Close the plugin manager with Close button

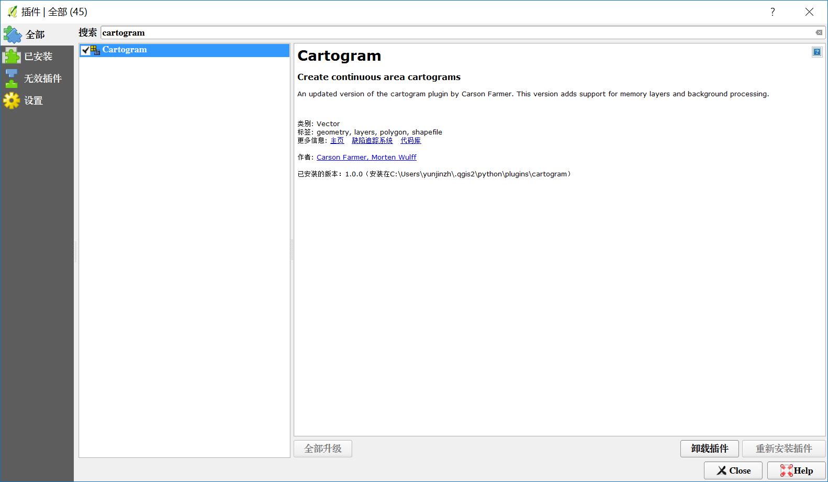point(733,470)
